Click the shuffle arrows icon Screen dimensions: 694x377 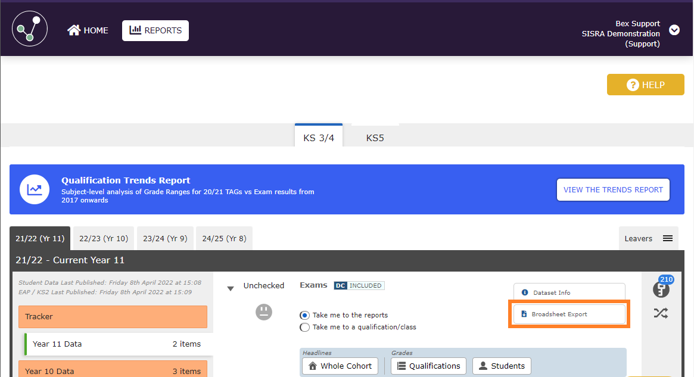[x=661, y=313]
